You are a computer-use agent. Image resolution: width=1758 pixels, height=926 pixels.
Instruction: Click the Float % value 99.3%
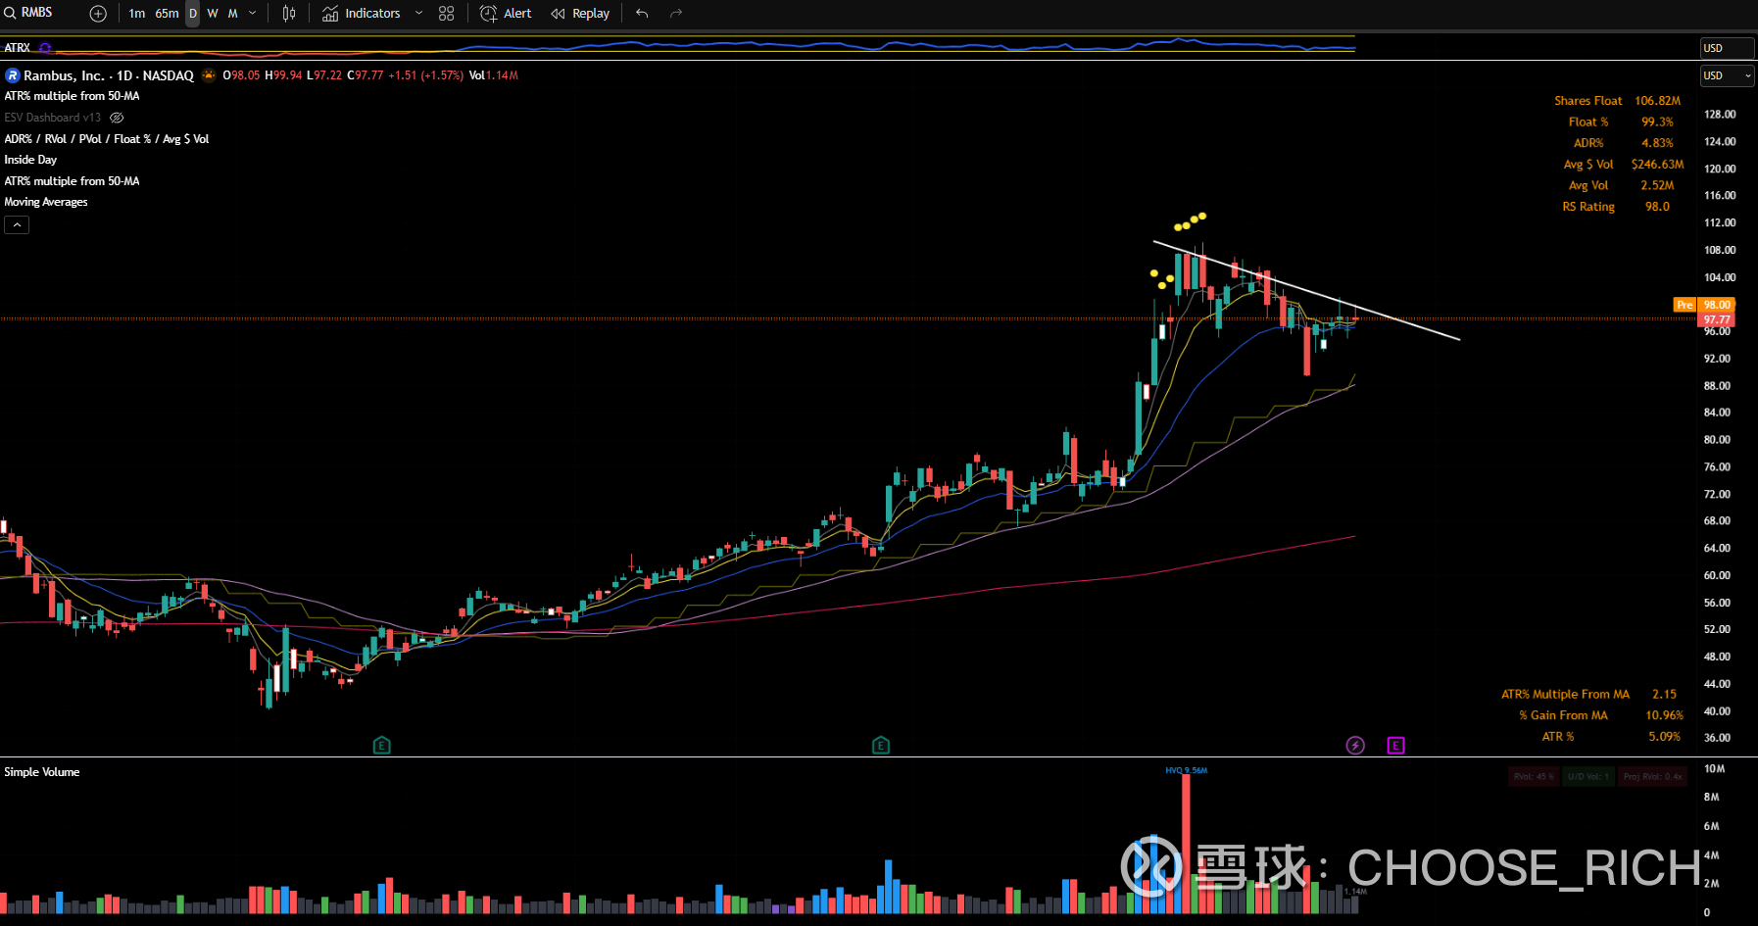1658,122
